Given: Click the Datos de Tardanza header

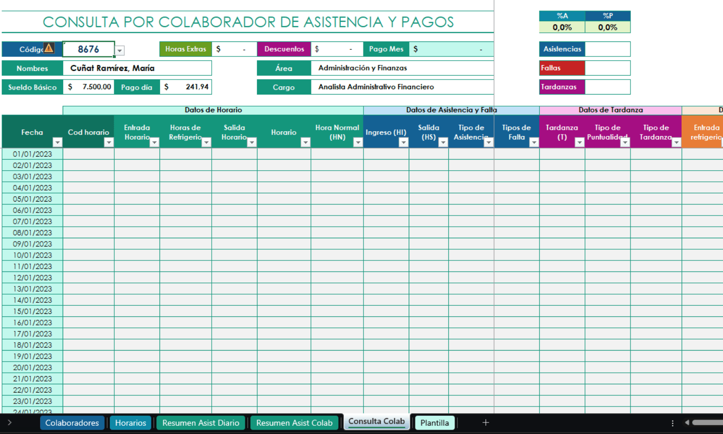Looking at the screenshot, I should click(x=611, y=110).
